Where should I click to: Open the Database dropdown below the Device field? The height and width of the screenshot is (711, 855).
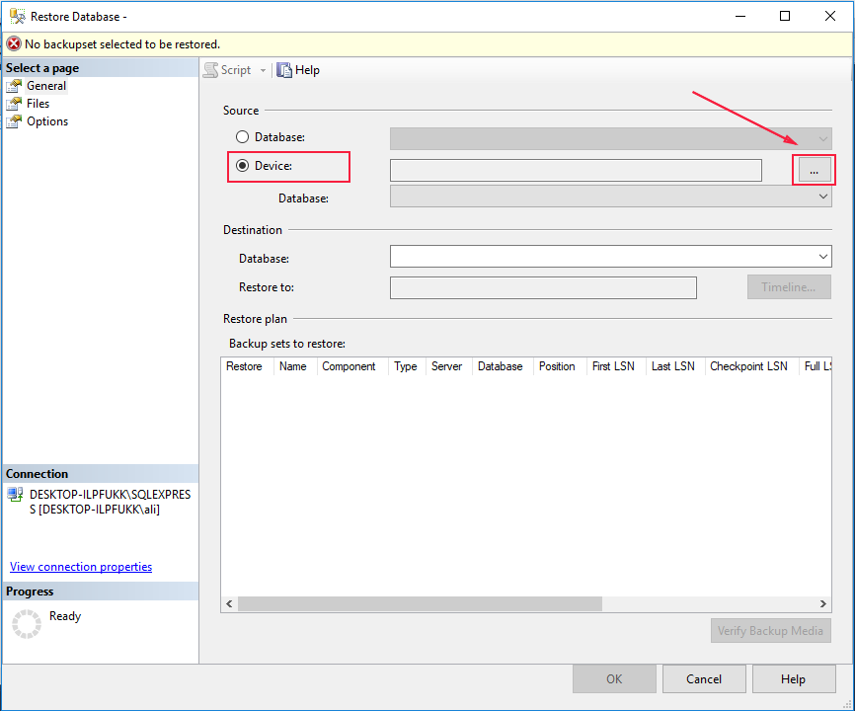pyautogui.click(x=822, y=197)
